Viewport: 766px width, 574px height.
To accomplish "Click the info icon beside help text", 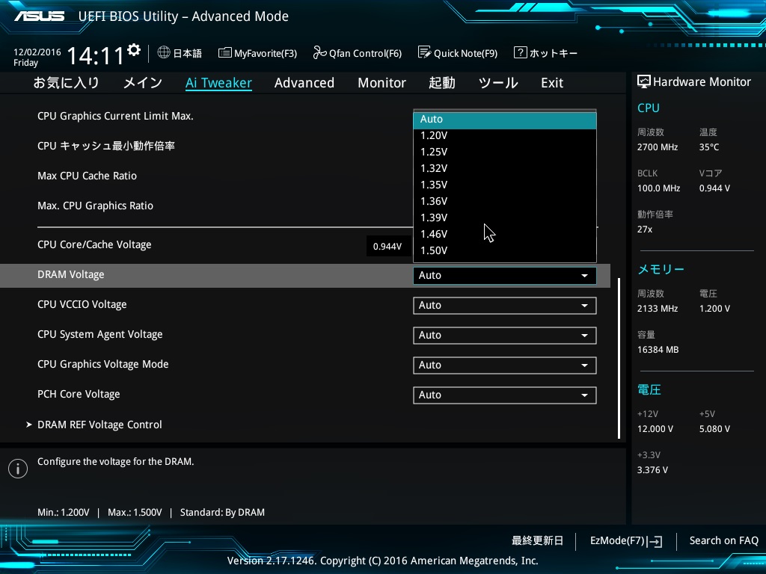I will point(18,469).
